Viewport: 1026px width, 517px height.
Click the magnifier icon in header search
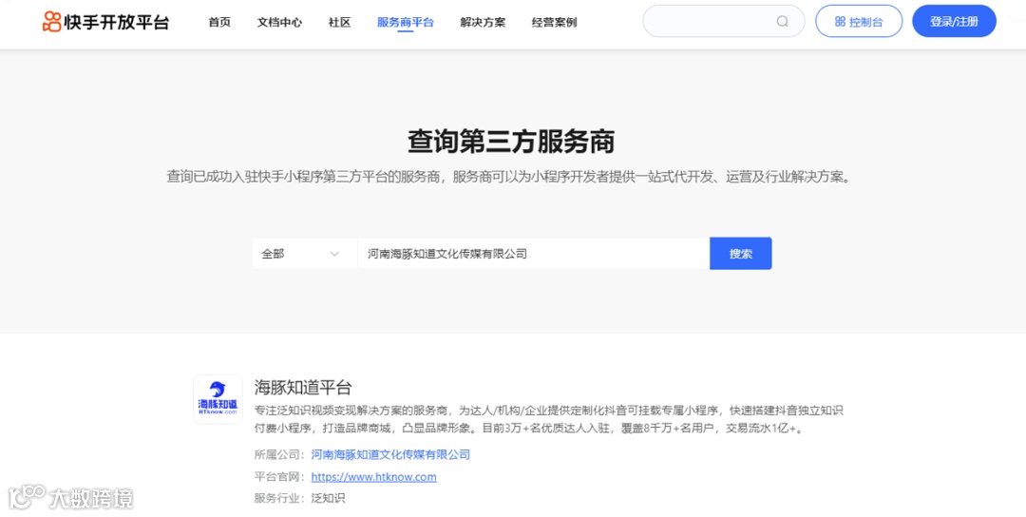(x=783, y=22)
